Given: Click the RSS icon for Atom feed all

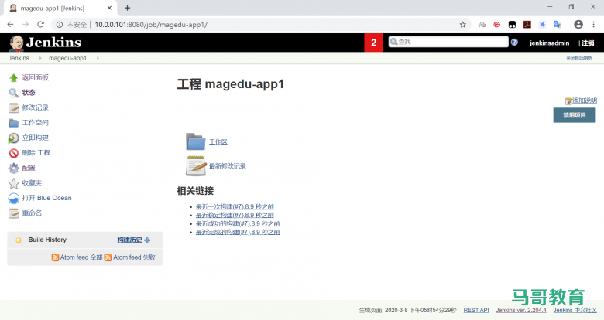Looking at the screenshot, I should click(55, 257).
